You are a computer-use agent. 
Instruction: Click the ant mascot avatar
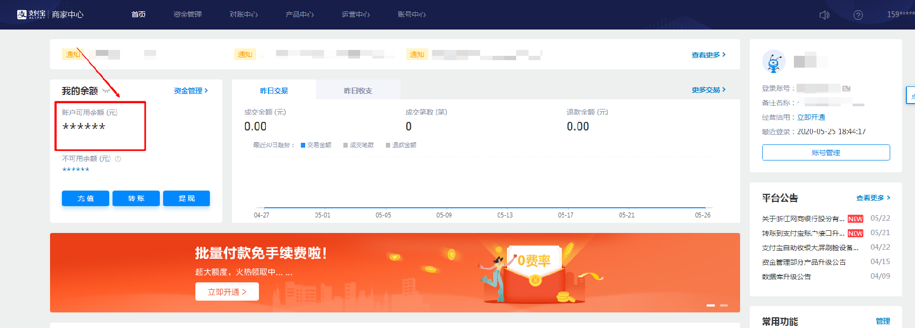(773, 62)
